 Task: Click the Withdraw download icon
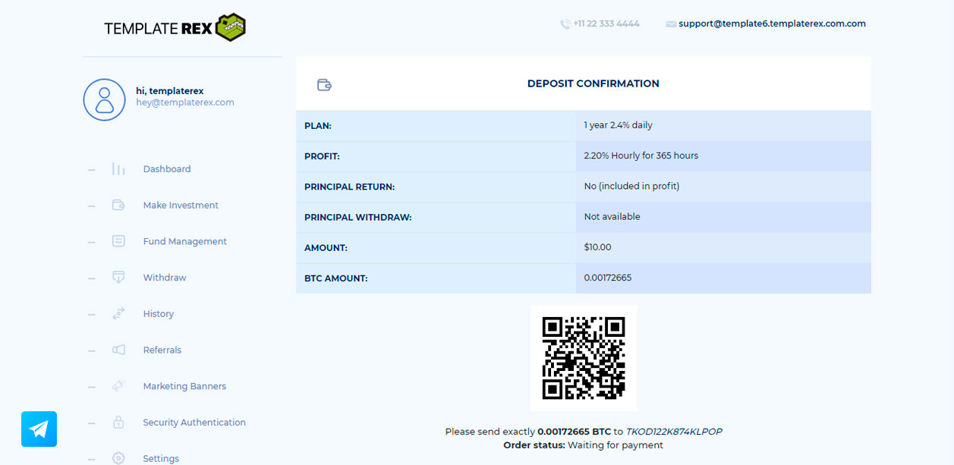[118, 278]
